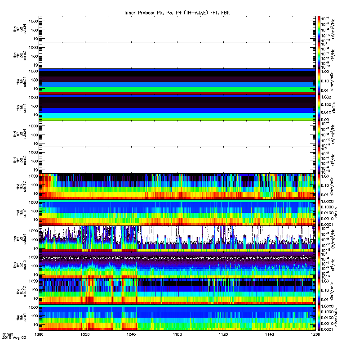Click the 'tha fff 32 edc34' axis label
The height and width of the screenshot is (360, 337).
pyautogui.click(x=20, y=29)
